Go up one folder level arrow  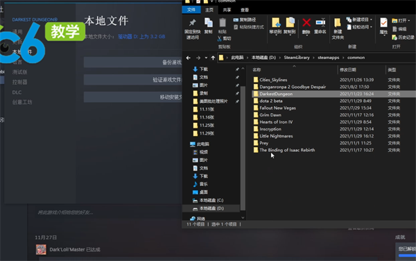point(213,58)
